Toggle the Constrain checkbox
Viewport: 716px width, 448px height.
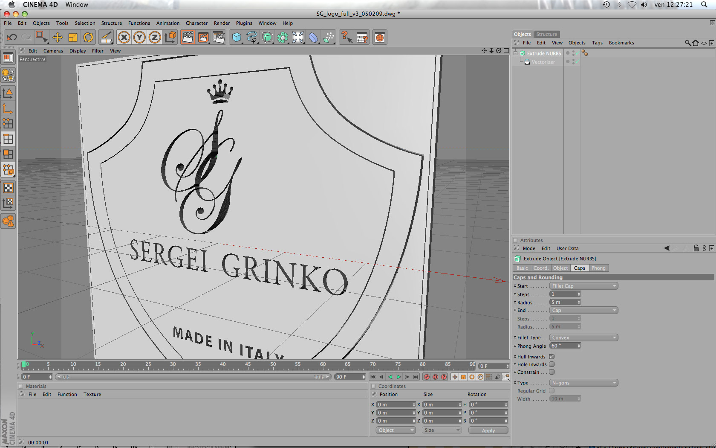point(551,372)
